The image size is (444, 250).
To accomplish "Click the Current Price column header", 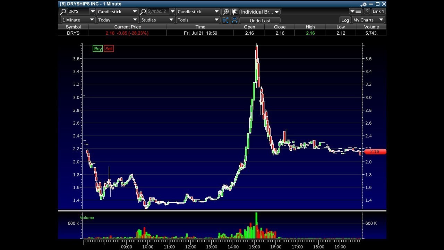I will (x=127, y=27).
